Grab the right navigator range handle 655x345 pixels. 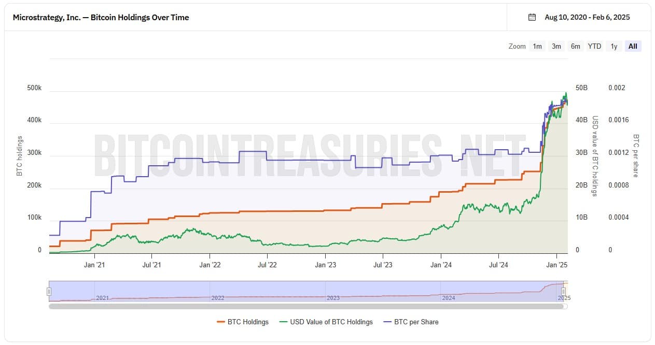[563, 292]
